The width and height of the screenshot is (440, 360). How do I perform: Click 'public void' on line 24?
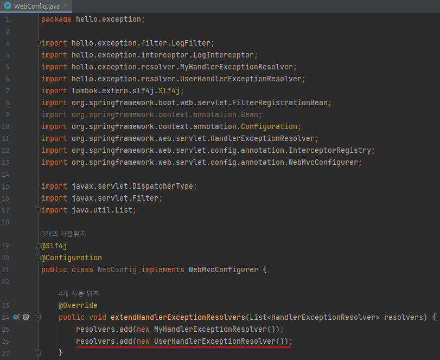(x=82, y=317)
